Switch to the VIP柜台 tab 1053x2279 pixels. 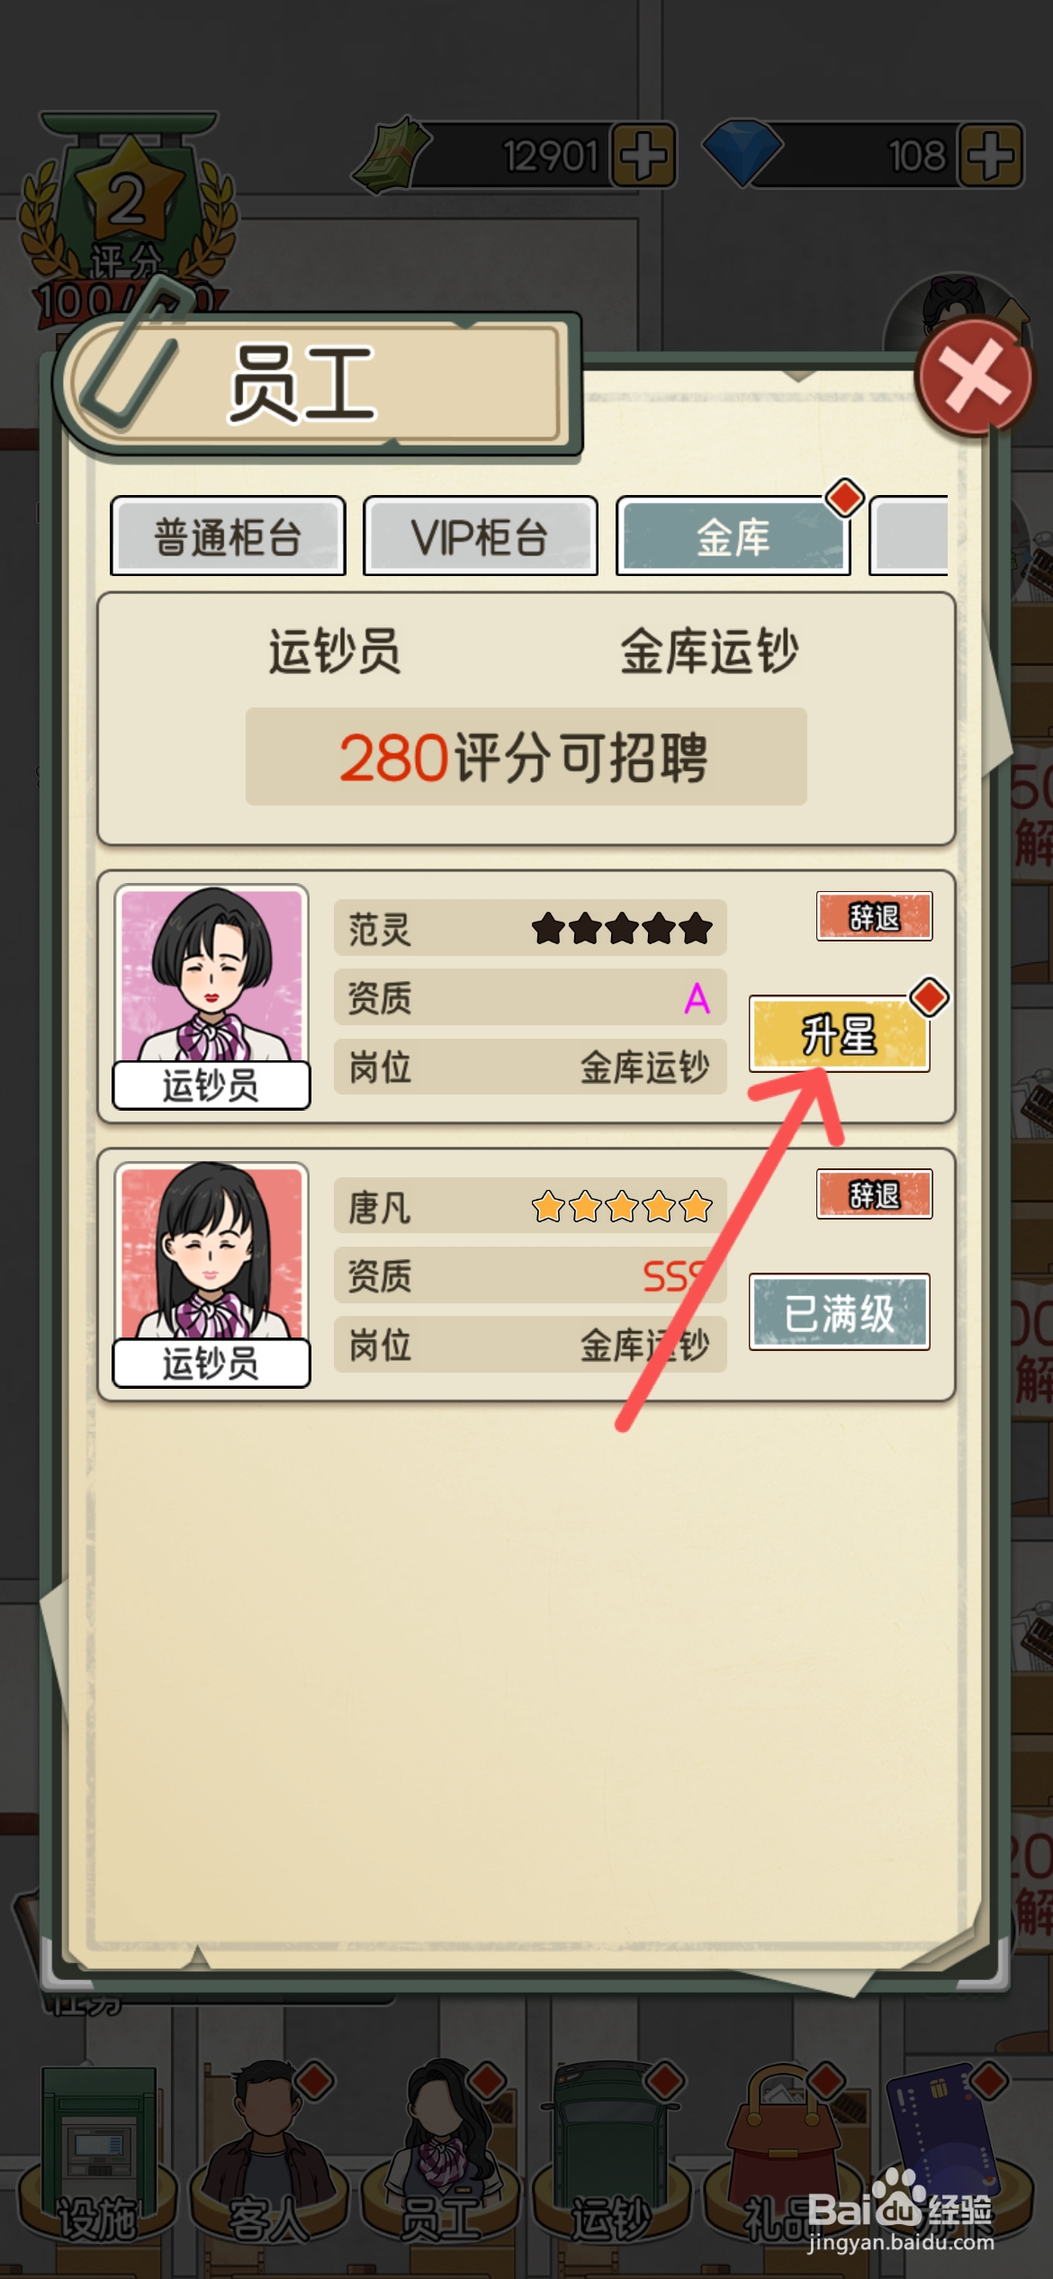[x=481, y=536]
